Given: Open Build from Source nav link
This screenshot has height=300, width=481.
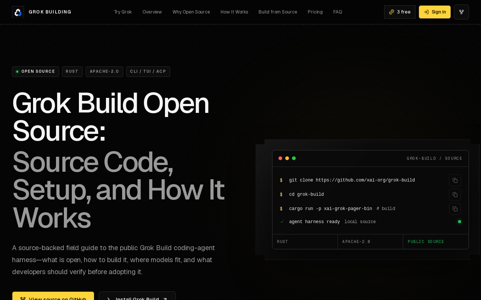Looking at the screenshot, I should pyautogui.click(x=278, y=12).
